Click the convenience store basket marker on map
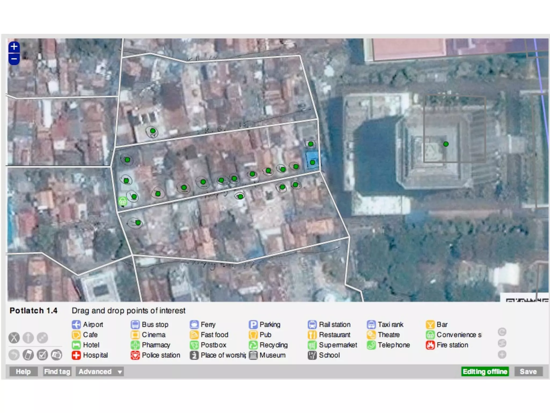Screen dimensions: 550x413 coord(123,201)
